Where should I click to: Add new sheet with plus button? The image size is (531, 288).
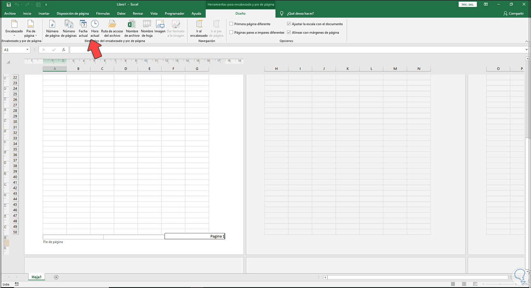coord(56,277)
